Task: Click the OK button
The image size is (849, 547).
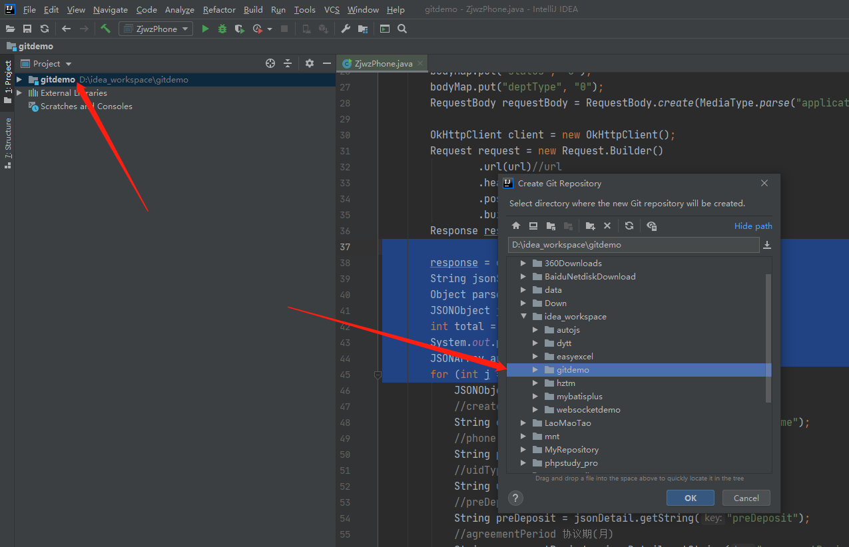Action: click(691, 498)
